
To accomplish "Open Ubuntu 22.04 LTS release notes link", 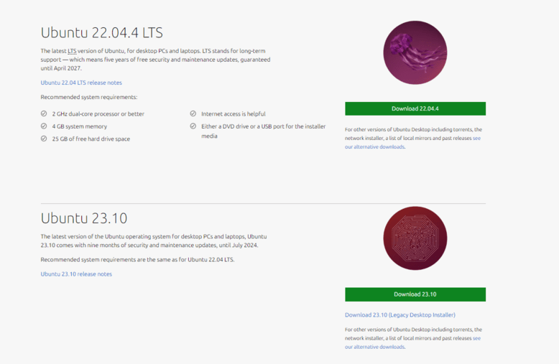I will click(x=81, y=83).
